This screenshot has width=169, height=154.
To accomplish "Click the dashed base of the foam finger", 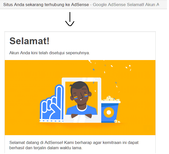I will (x=51, y=121).
